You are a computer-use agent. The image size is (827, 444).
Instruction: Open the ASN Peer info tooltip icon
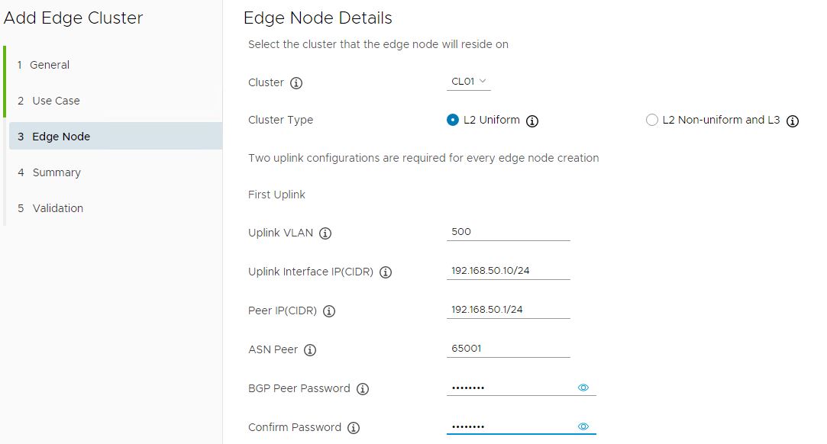310,350
